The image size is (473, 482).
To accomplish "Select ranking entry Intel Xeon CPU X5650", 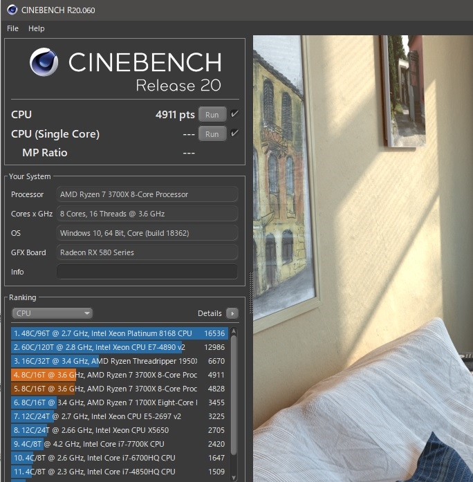I will pos(120,430).
